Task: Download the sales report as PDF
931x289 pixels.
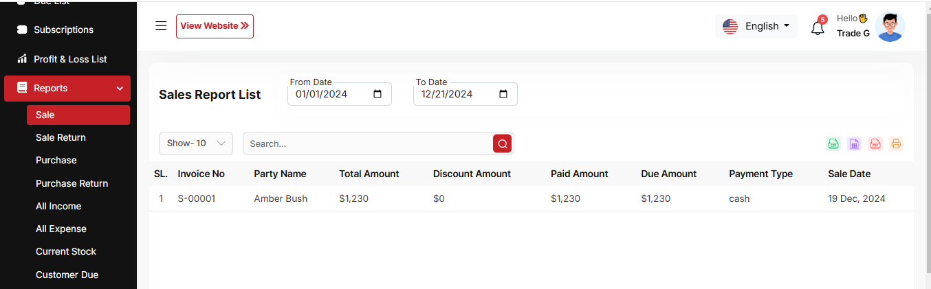Action: click(875, 143)
